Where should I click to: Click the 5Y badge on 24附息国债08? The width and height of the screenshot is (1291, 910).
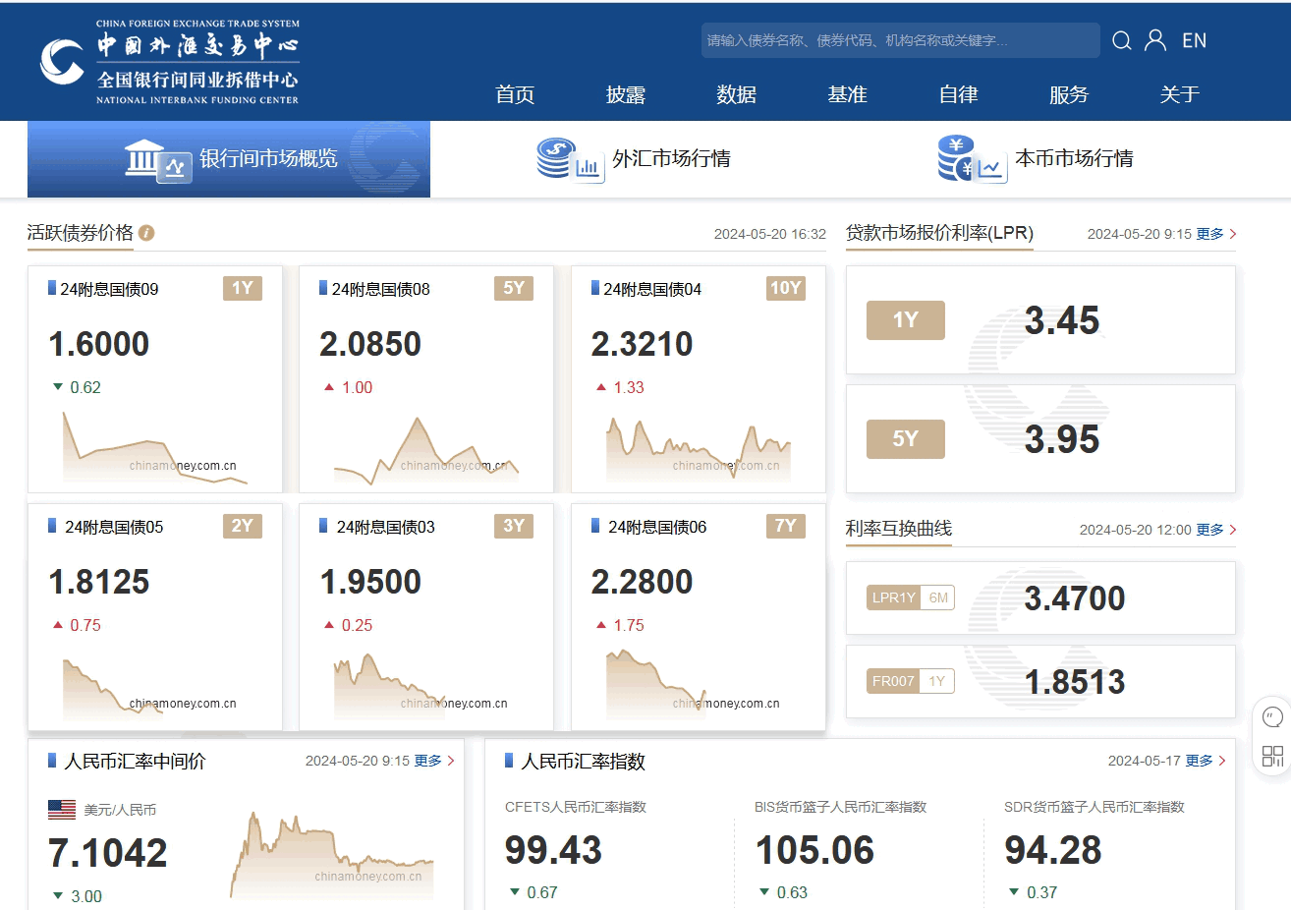click(514, 288)
